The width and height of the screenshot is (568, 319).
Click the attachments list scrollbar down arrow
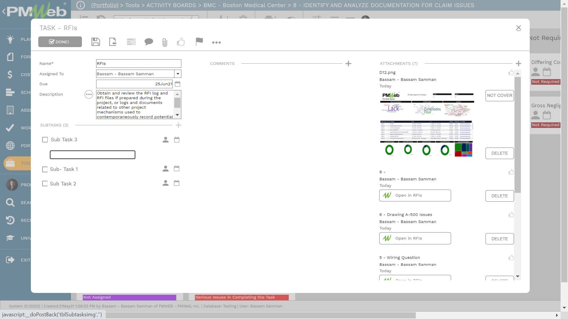(x=518, y=276)
